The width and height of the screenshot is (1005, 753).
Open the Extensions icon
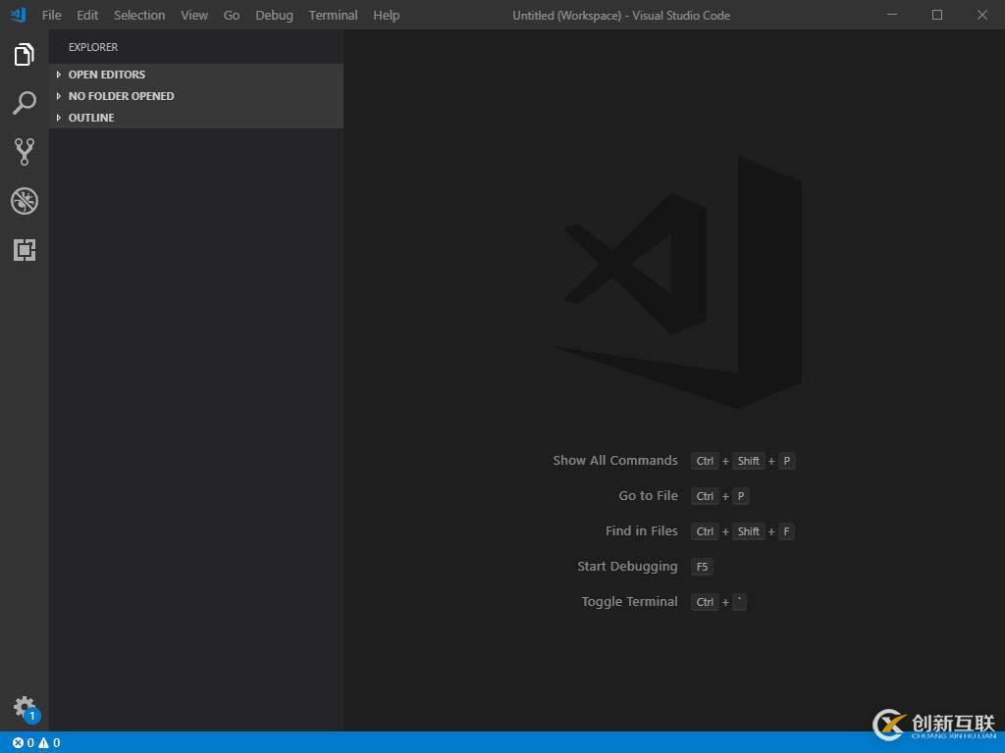coord(24,250)
